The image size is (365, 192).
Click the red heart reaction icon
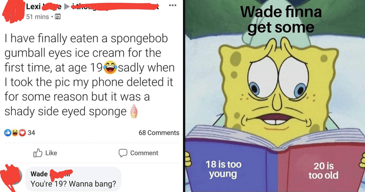point(22,133)
